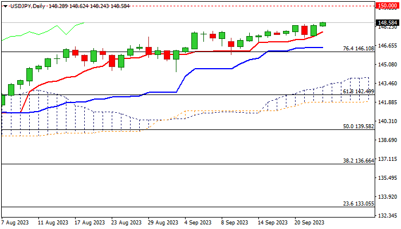Click the 133.920 price axis value

point(387,197)
